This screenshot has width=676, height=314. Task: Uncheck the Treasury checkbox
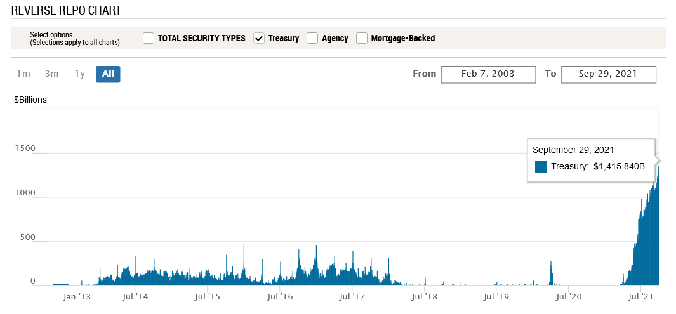point(259,38)
